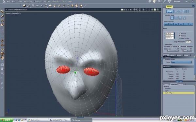The width and height of the screenshot is (196, 122).
Task: Adjust the Soft Sel. radius slider
Action: coord(173,51)
